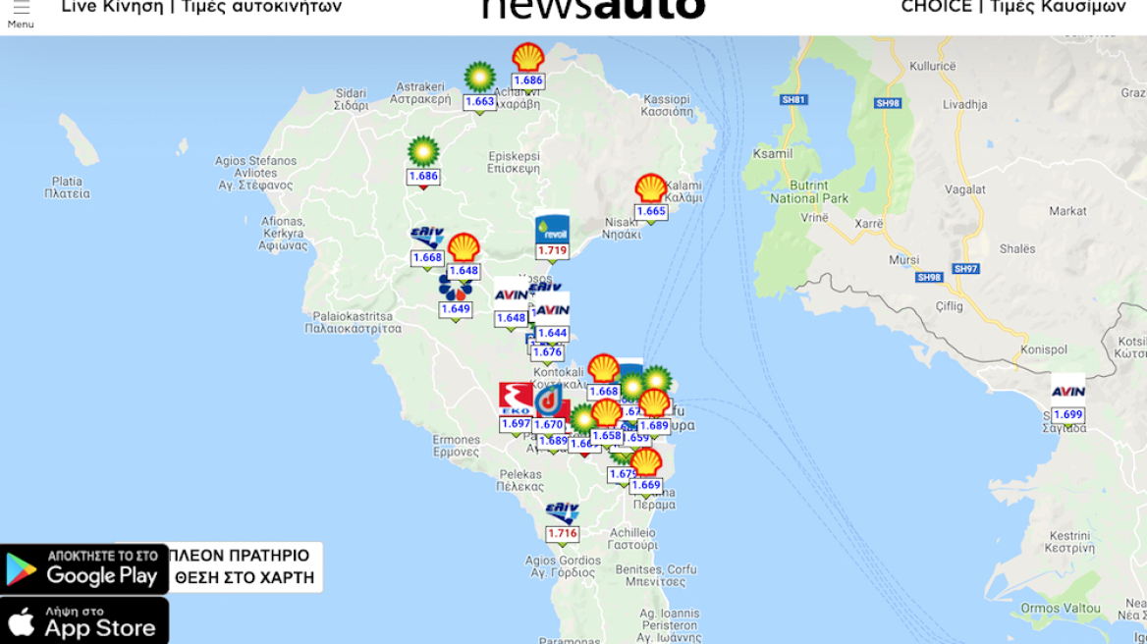Open the Live Κίνηση menu link
The image size is (1147, 644).
point(112,7)
